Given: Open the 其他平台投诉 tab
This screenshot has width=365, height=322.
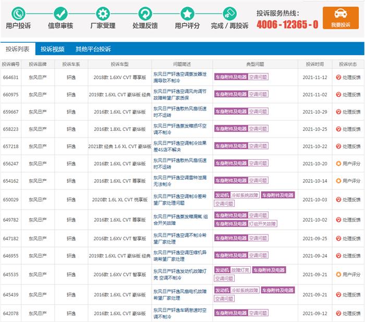Looking at the screenshot, I should point(93,49).
